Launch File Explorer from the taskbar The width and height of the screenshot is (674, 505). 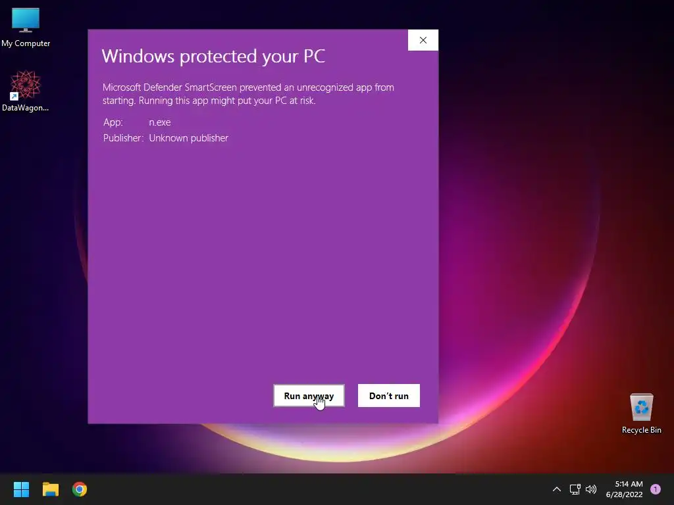(x=50, y=489)
